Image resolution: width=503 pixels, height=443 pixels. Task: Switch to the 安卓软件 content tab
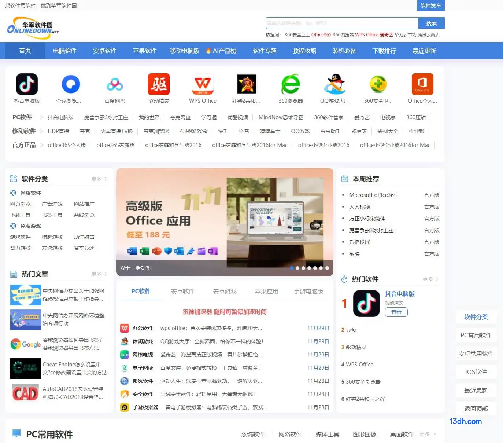click(x=183, y=291)
